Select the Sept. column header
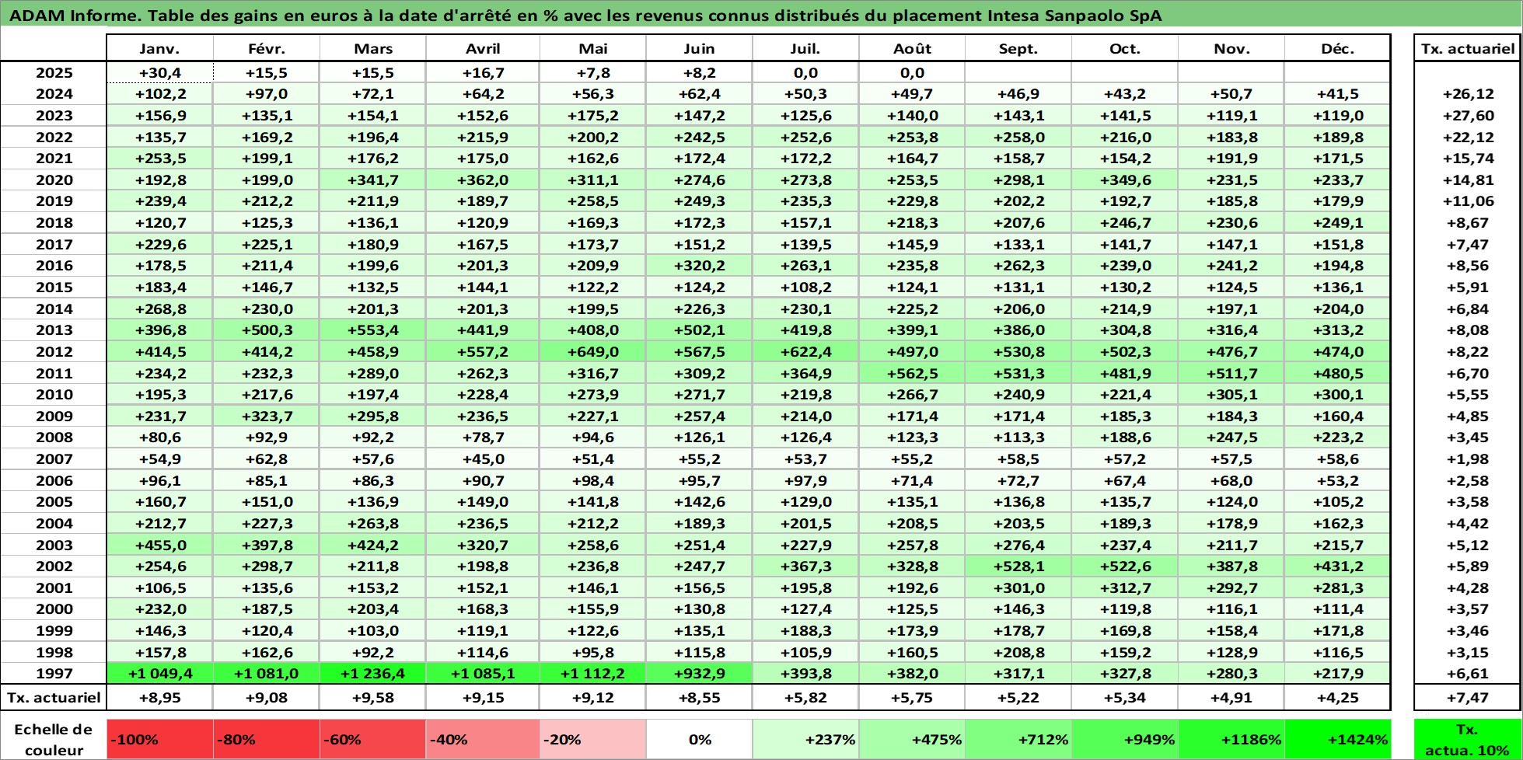1523x760 pixels. 1018,48
